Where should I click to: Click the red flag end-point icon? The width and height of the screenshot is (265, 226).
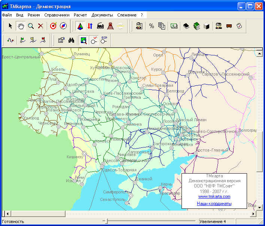43,40
